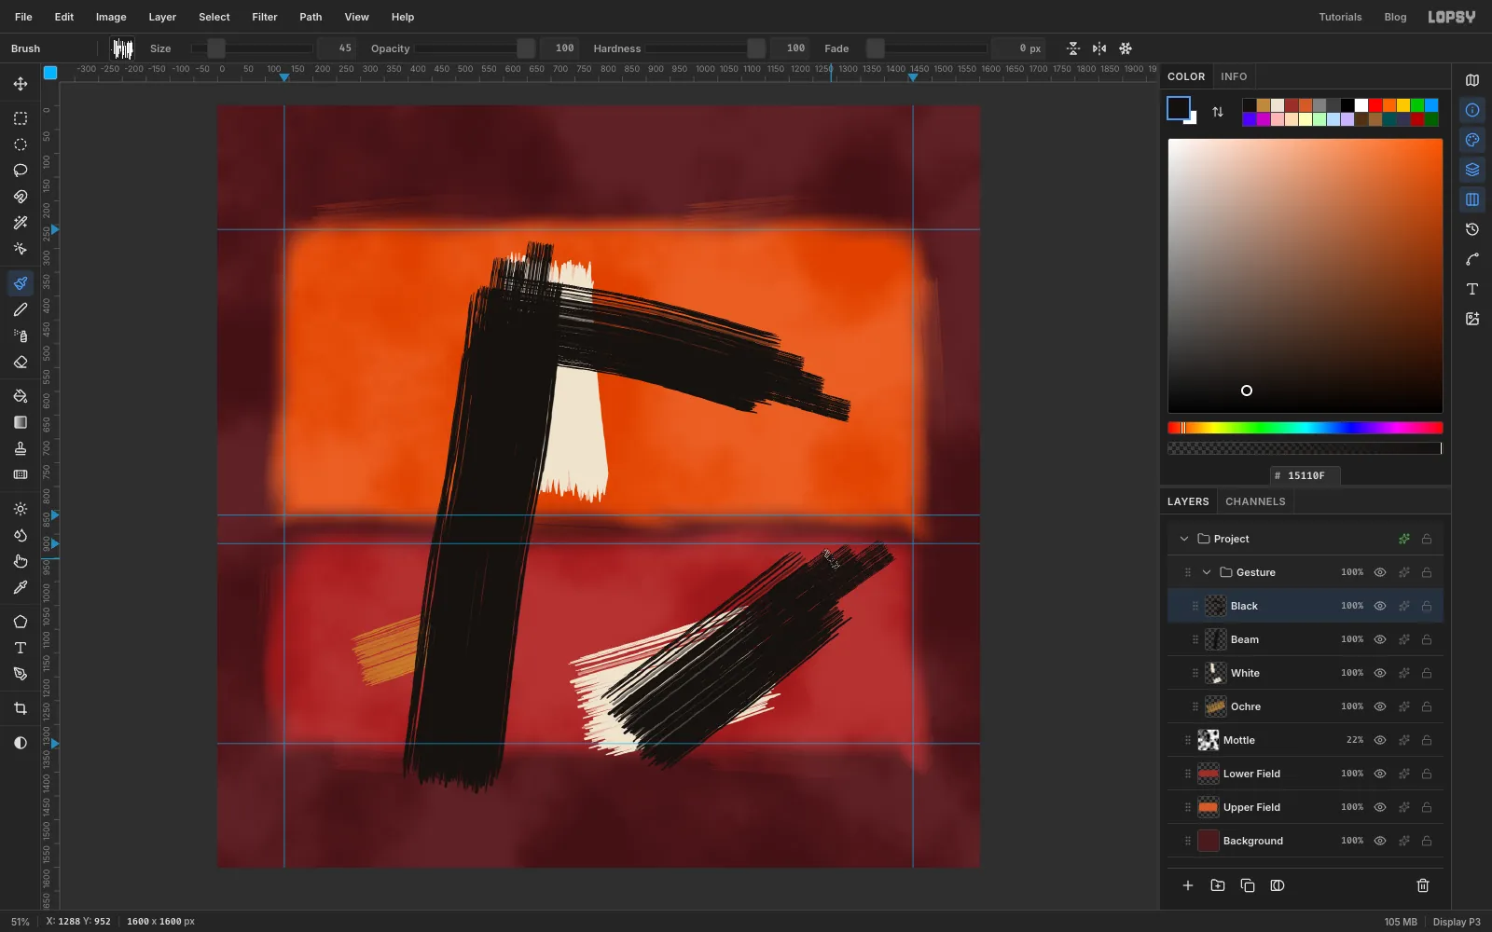Duplicate the selected layer
1492x932 pixels.
tap(1248, 885)
